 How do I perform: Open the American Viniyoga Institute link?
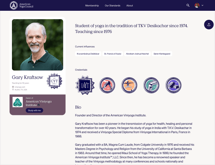coord(39,103)
